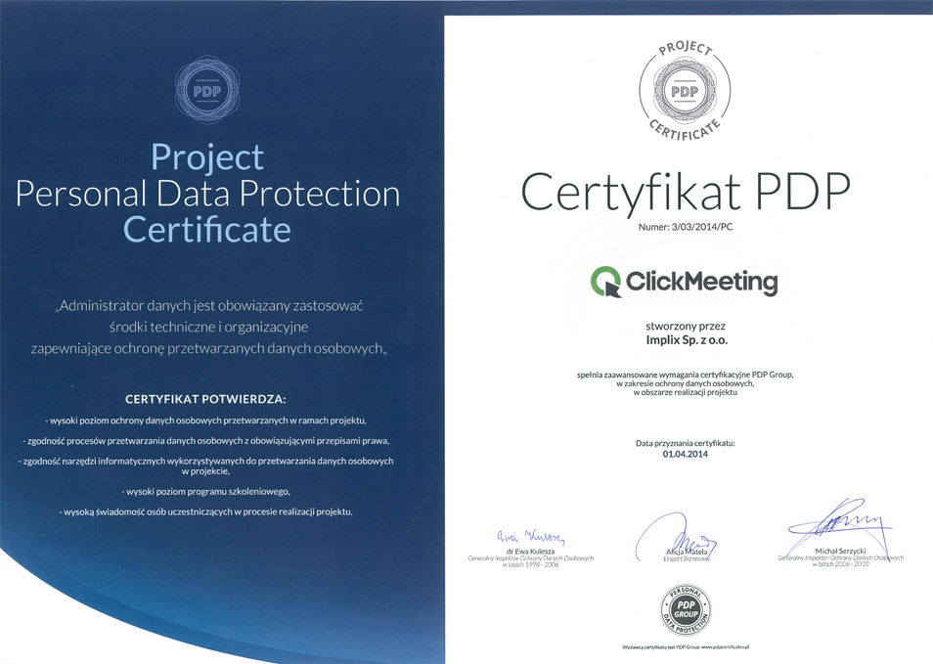Click the 'Certyfikat PDP' heading
This screenshot has width=933, height=664.
tap(686, 193)
